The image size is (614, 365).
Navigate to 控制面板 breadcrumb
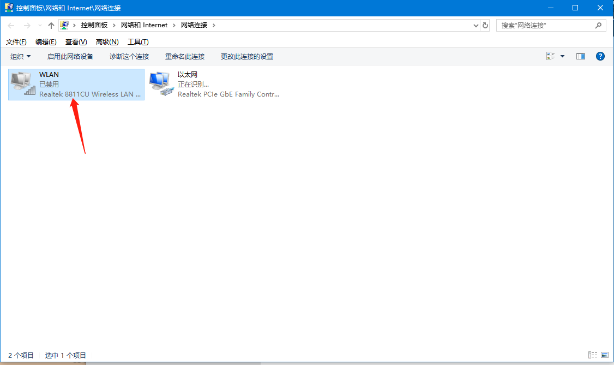coord(94,25)
